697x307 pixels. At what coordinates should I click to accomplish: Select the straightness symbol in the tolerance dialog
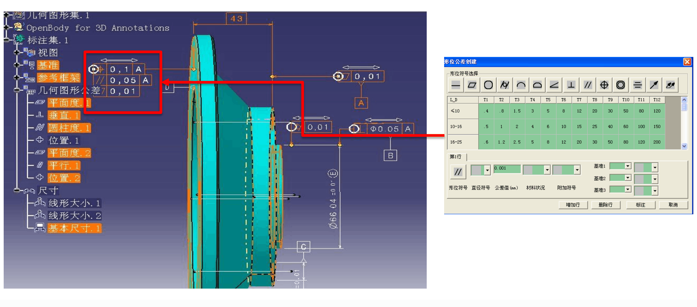(456, 85)
